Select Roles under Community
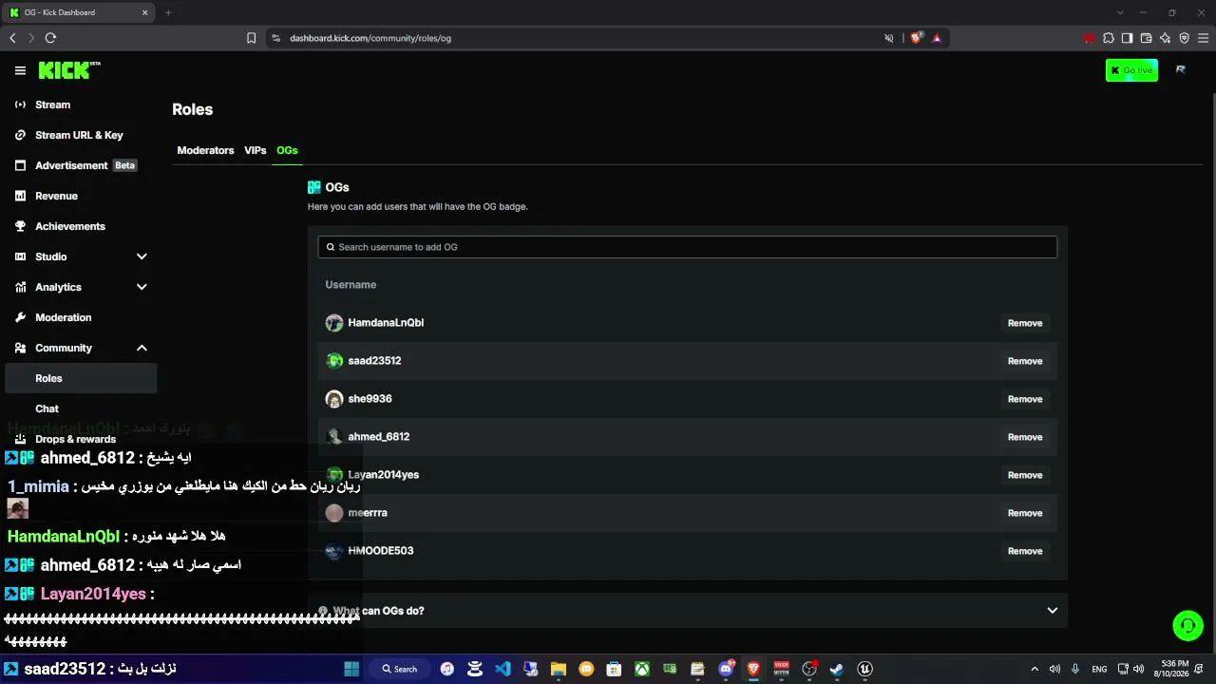 [81, 378]
